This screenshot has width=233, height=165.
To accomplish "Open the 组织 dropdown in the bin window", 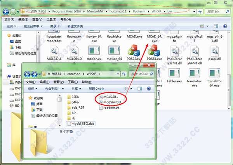I will [x=11, y=26].
